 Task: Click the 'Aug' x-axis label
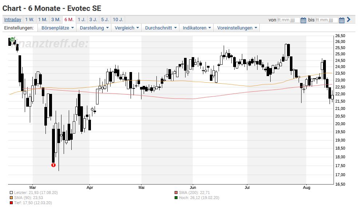307,187
